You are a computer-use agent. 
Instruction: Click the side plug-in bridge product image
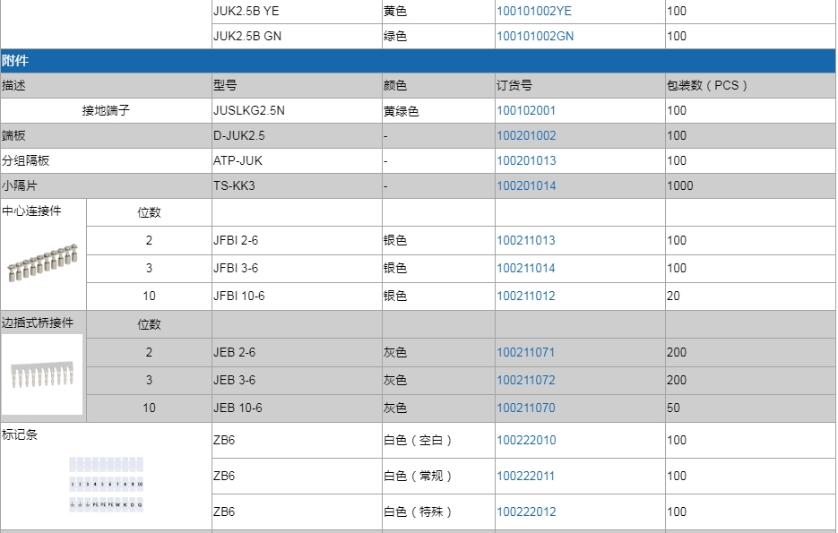coord(43,376)
